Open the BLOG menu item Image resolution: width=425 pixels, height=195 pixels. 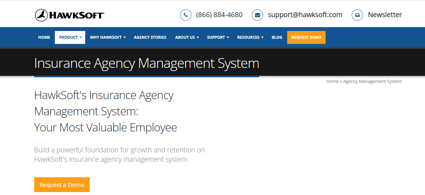[x=277, y=37]
